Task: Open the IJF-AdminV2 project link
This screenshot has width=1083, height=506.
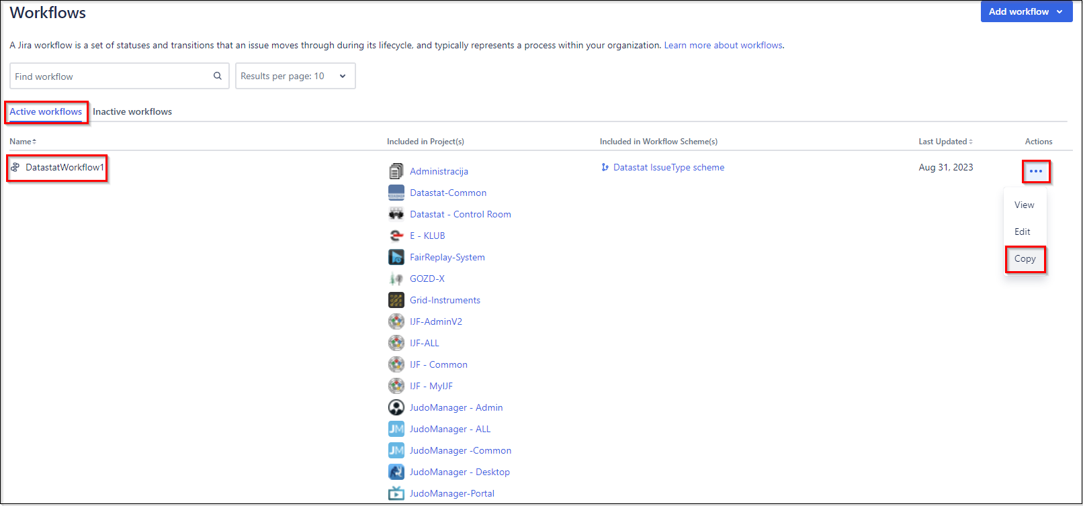Action: (436, 321)
